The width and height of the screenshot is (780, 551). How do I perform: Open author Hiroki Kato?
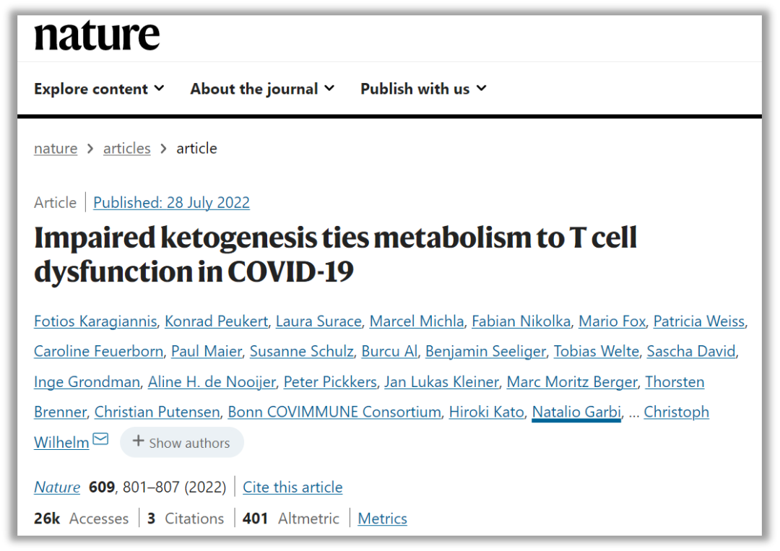pos(487,412)
